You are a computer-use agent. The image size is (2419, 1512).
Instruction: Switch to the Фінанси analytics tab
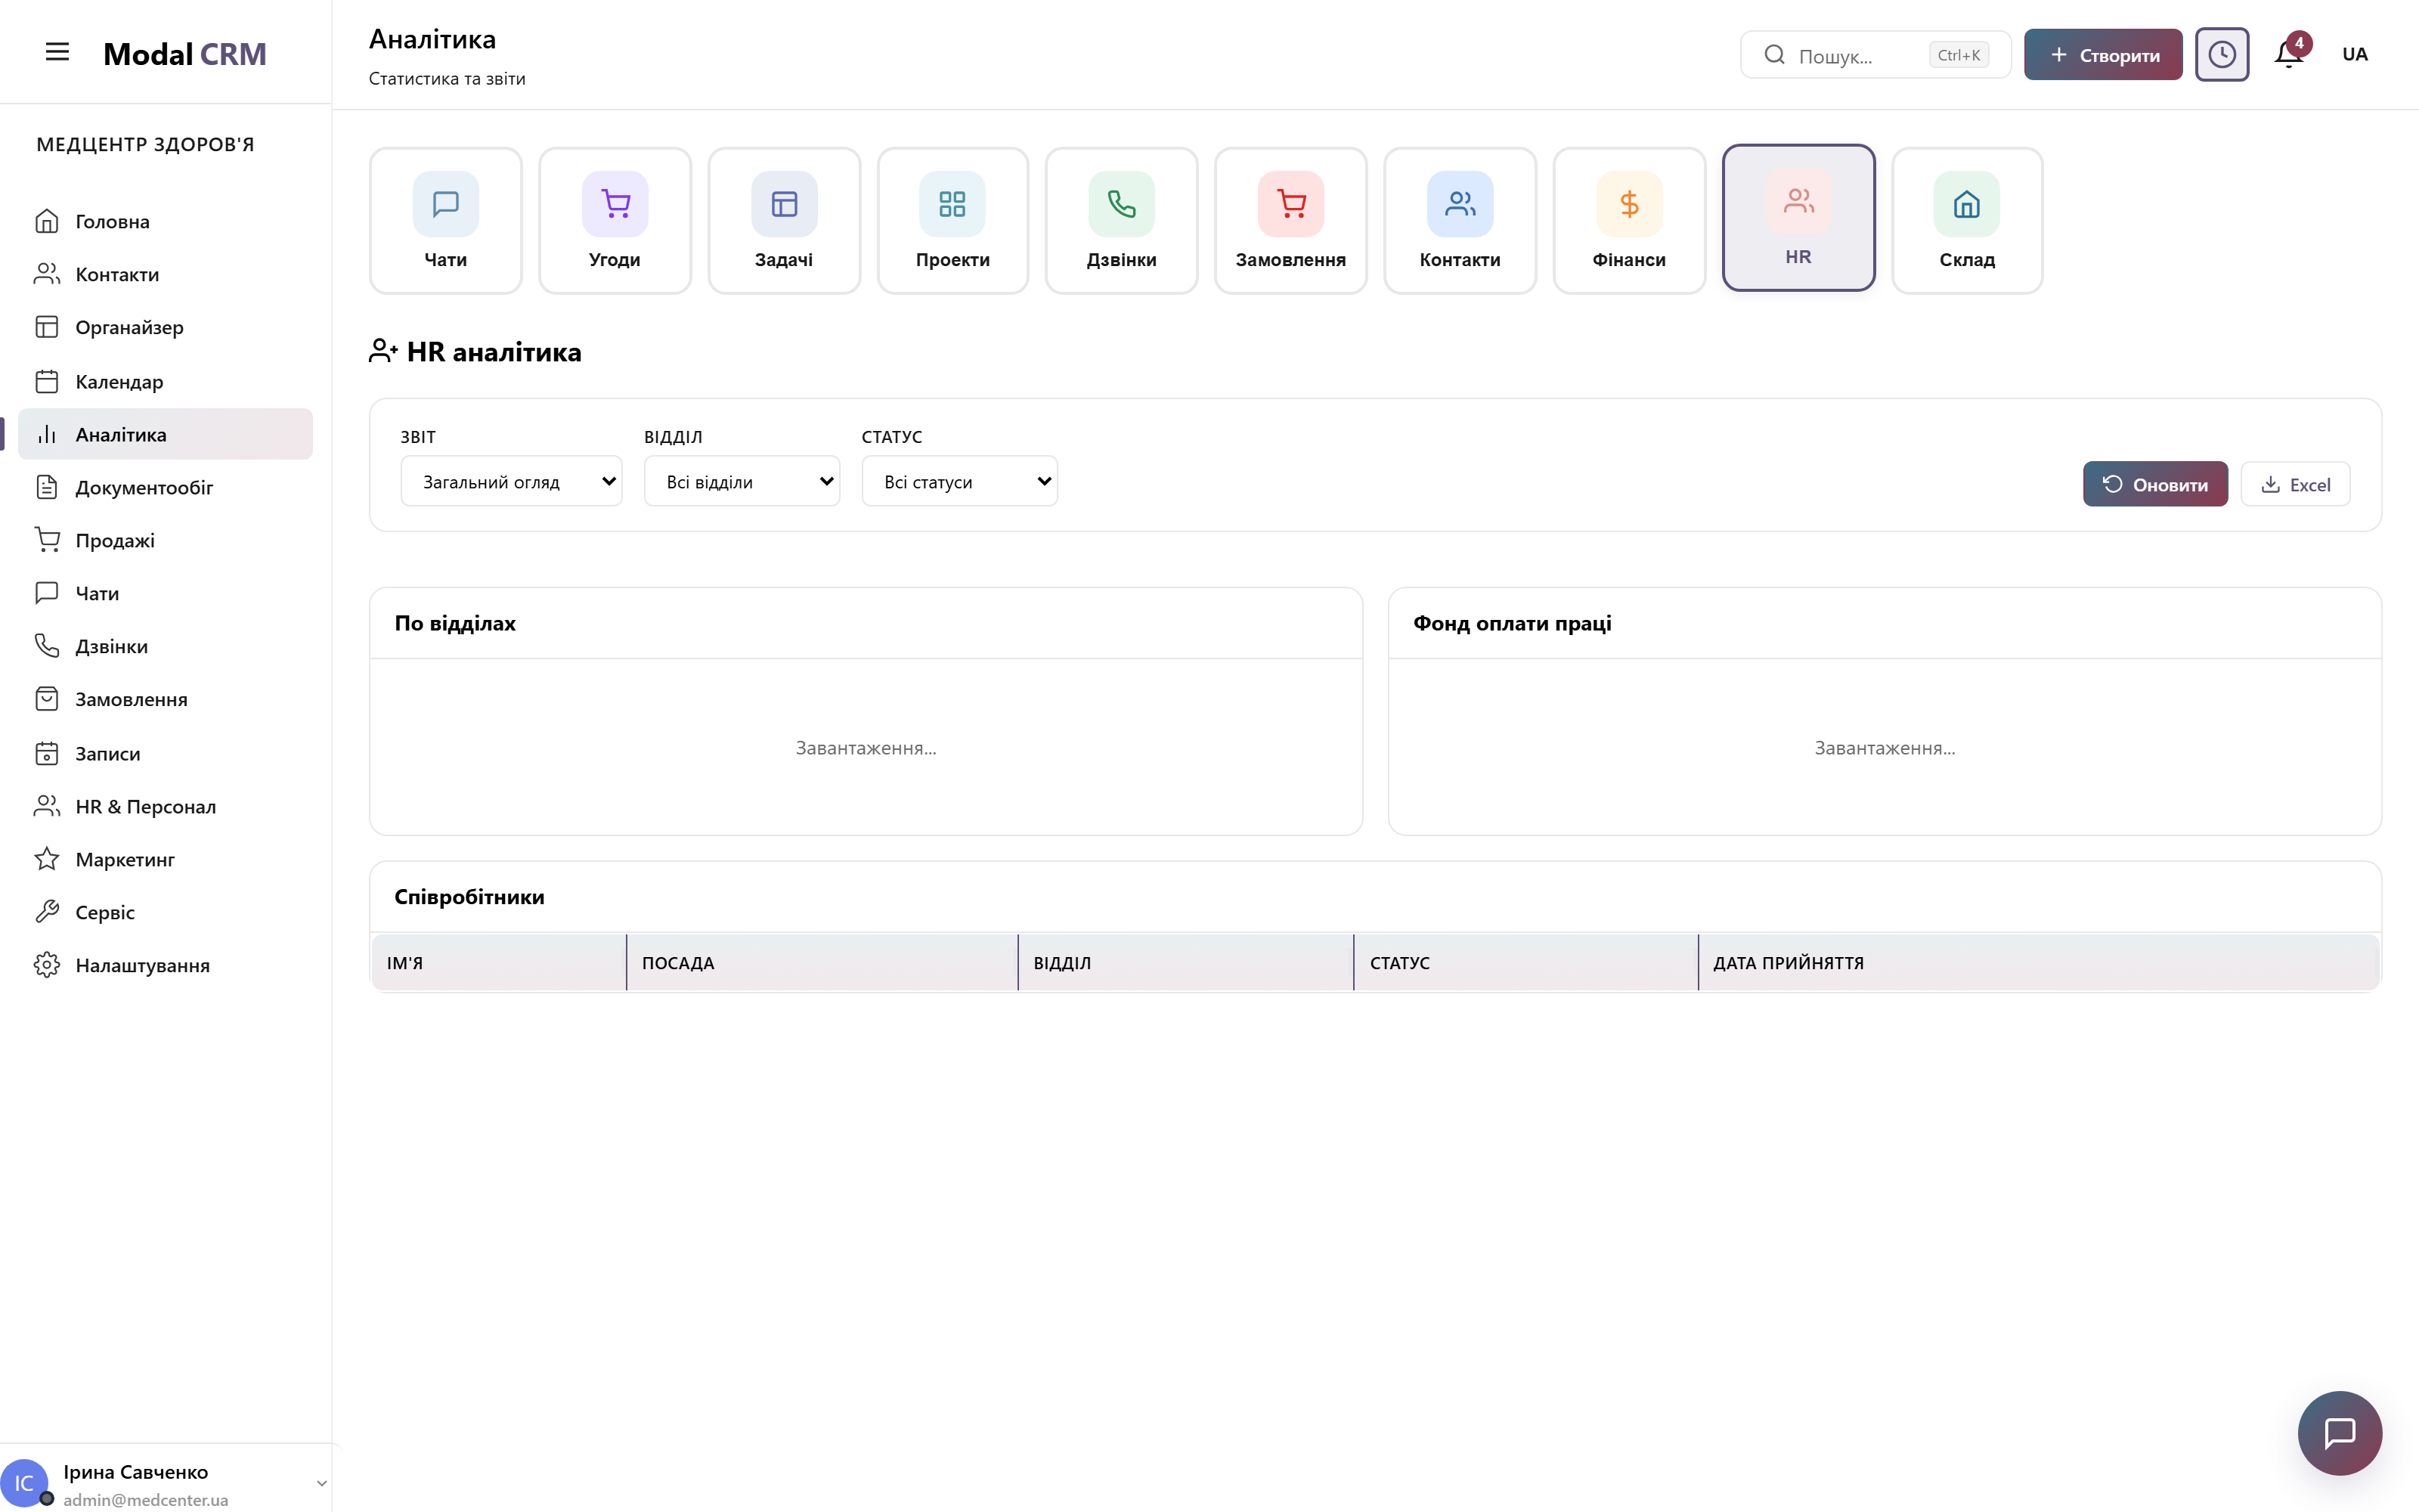(1629, 221)
